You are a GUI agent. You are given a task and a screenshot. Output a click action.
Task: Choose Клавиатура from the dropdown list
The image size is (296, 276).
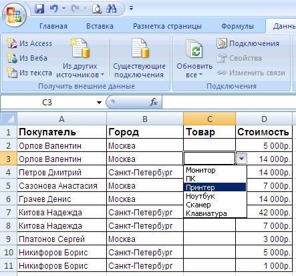[215, 213]
